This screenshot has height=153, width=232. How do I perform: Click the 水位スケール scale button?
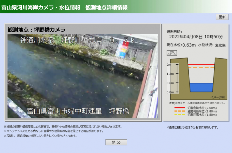click(172, 53)
